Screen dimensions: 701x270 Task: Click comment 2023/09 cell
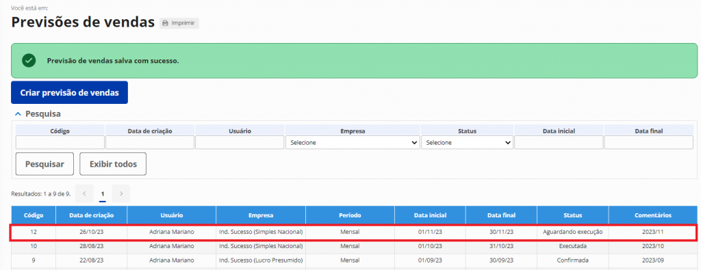653,260
